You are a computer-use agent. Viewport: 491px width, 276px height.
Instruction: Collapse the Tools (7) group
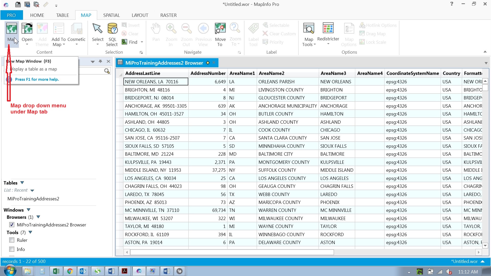click(30, 232)
